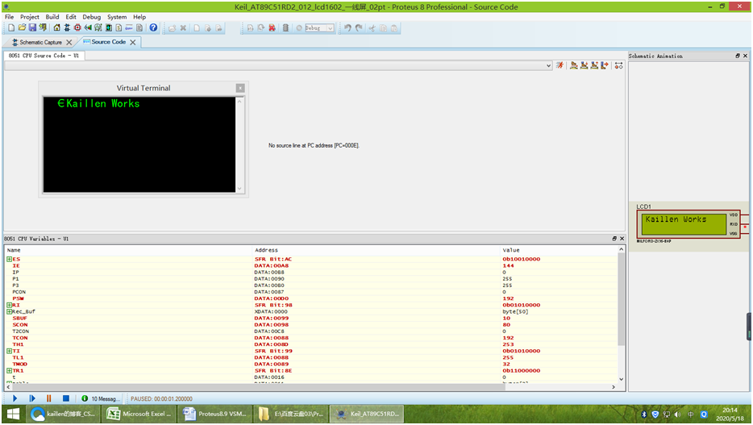Screen dimensions: 753x425
Task: Expand the RI variable row
Action: 9,305
